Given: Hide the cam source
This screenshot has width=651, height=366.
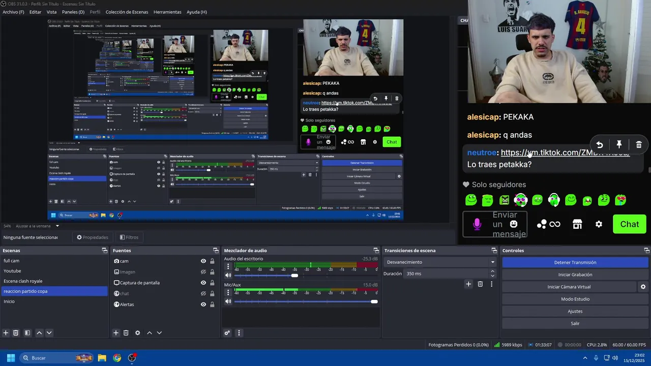Looking at the screenshot, I should tap(203, 261).
